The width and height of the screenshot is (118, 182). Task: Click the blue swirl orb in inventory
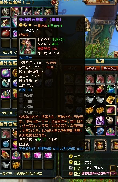tap(100, 131)
